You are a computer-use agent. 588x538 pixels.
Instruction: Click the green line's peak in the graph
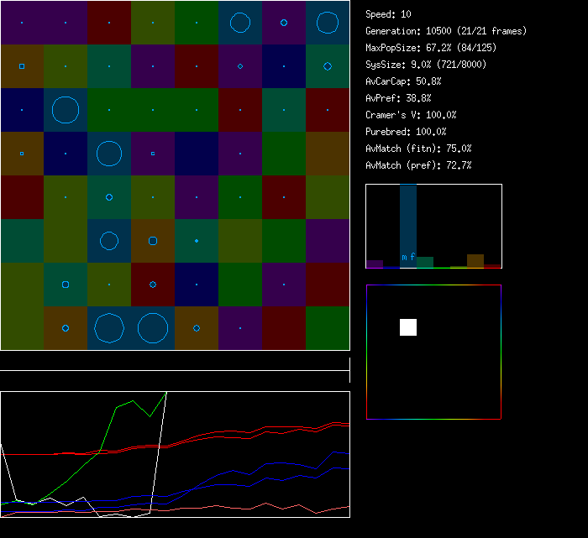[166, 392]
